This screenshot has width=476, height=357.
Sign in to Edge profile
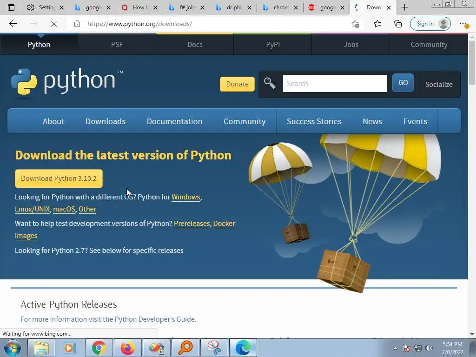[x=430, y=24]
